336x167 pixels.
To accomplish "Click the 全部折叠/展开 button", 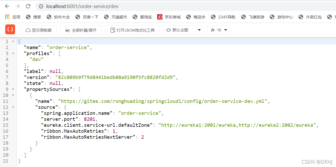I will pos(81,30).
